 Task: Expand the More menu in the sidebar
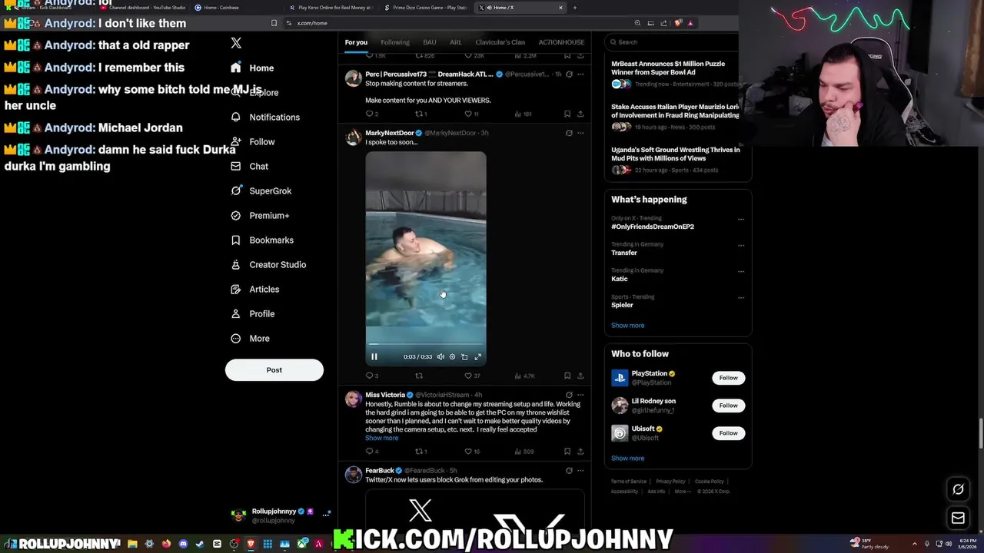point(251,338)
